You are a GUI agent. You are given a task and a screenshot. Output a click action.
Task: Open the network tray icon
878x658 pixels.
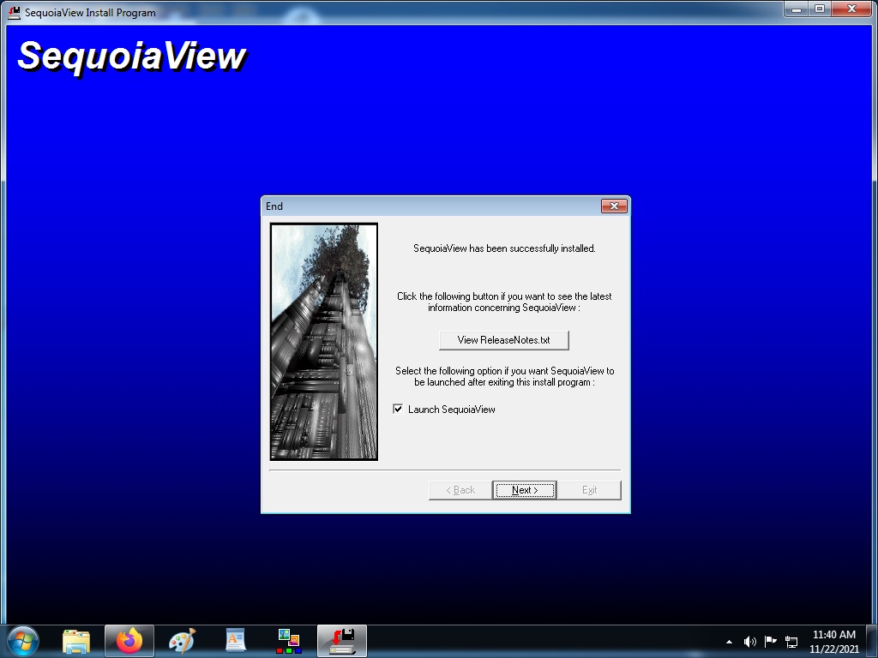(x=791, y=642)
